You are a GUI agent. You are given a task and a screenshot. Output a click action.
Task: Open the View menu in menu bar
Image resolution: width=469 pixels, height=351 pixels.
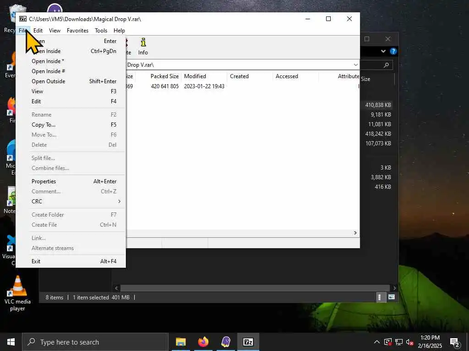click(55, 31)
